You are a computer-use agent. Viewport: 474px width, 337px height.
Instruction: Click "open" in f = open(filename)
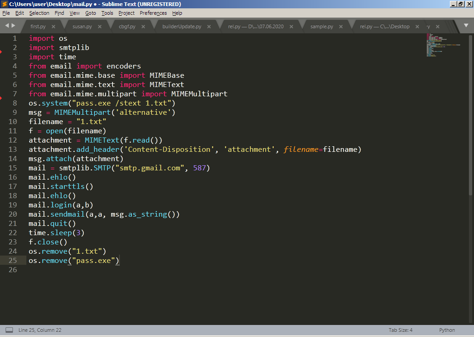coord(55,131)
